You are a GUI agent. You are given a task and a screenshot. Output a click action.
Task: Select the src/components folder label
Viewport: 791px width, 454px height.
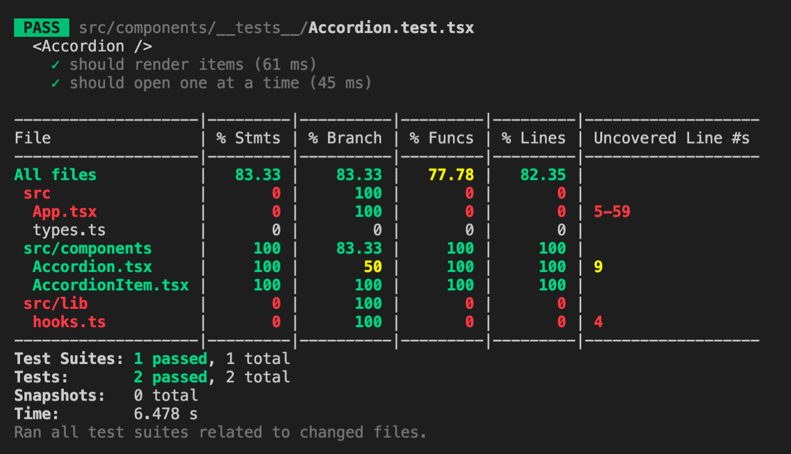point(88,249)
